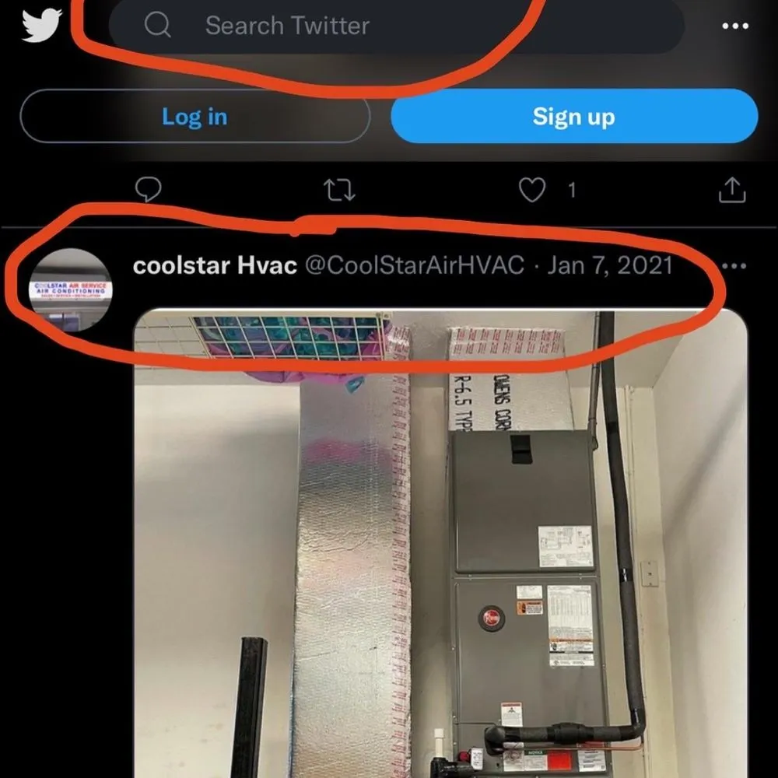Click the Jan 7, 2021 timestamp

coord(610,265)
